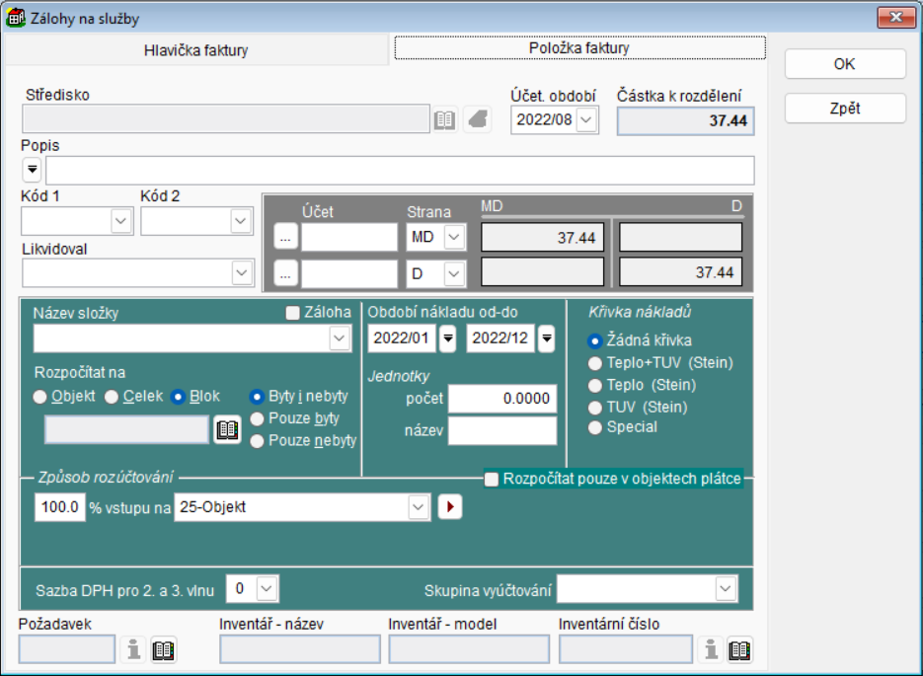This screenshot has height=676, width=923.
Task: Open the book icon beside Požadavek field
Action: point(164,649)
